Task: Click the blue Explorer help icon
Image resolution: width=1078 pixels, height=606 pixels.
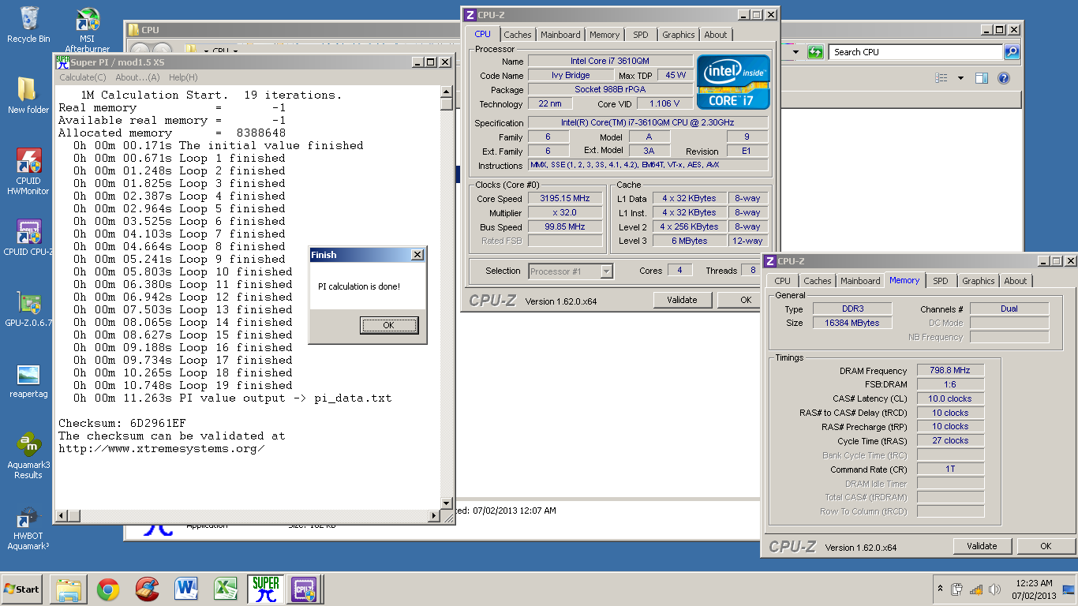Action: (x=1004, y=78)
